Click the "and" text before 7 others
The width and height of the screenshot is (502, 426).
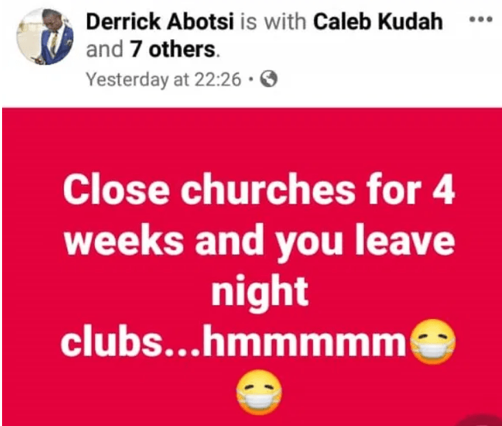point(104,50)
